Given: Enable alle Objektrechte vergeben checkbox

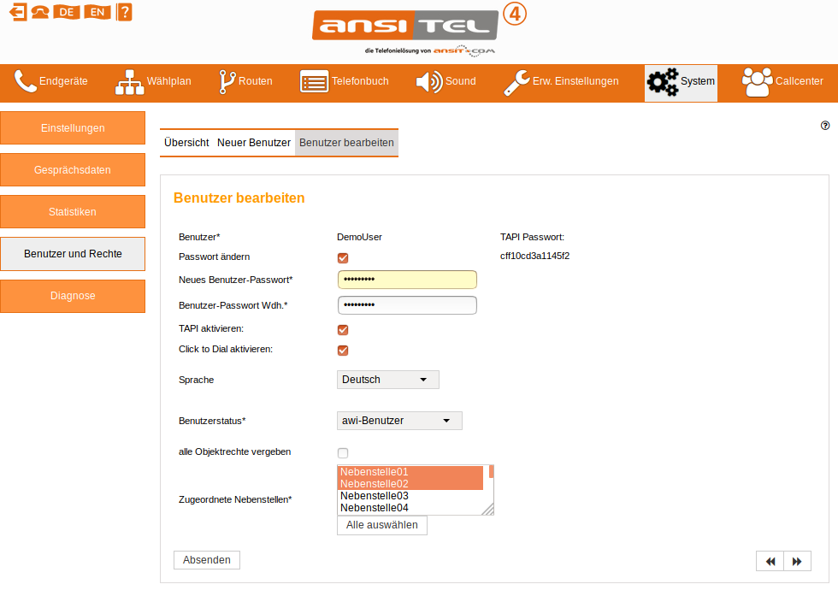Looking at the screenshot, I should tap(343, 452).
